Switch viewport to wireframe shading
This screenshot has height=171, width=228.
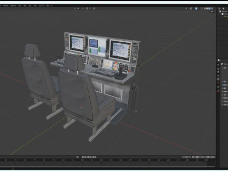(x=205, y=9)
